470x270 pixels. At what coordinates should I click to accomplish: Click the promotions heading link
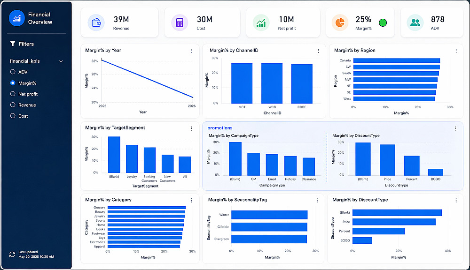(x=219, y=127)
